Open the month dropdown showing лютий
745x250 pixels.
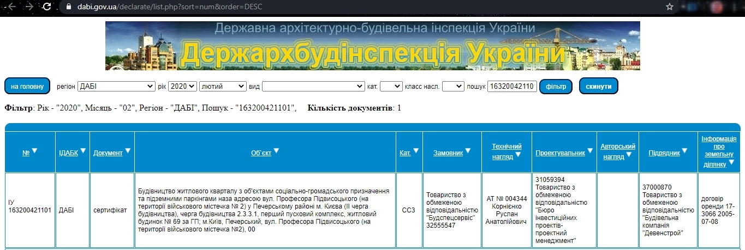(x=223, y=86)
